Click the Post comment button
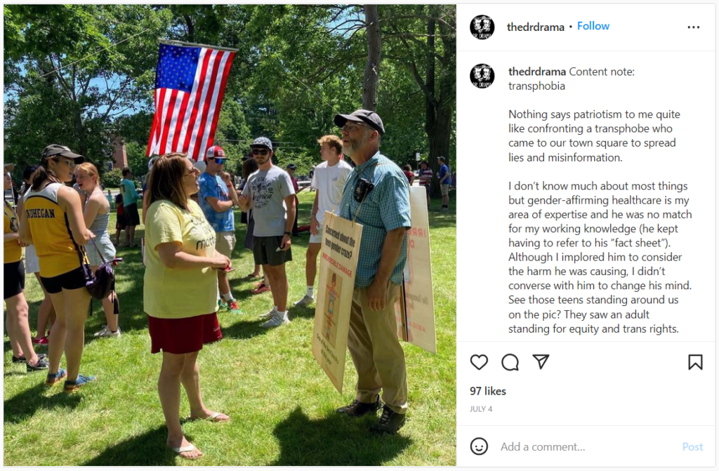Screen dimensions: 719x471 coord(692,446)
